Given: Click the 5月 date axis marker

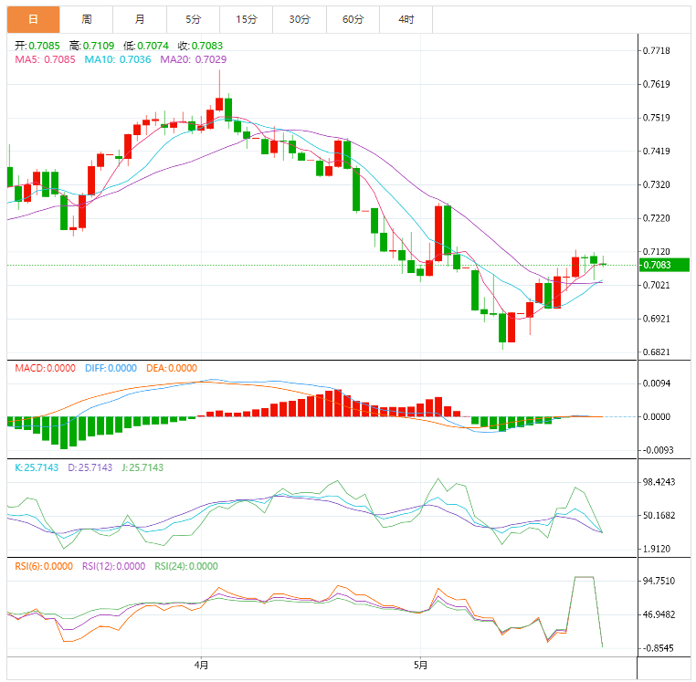Looking at the screenshot, I should (419, 666).
